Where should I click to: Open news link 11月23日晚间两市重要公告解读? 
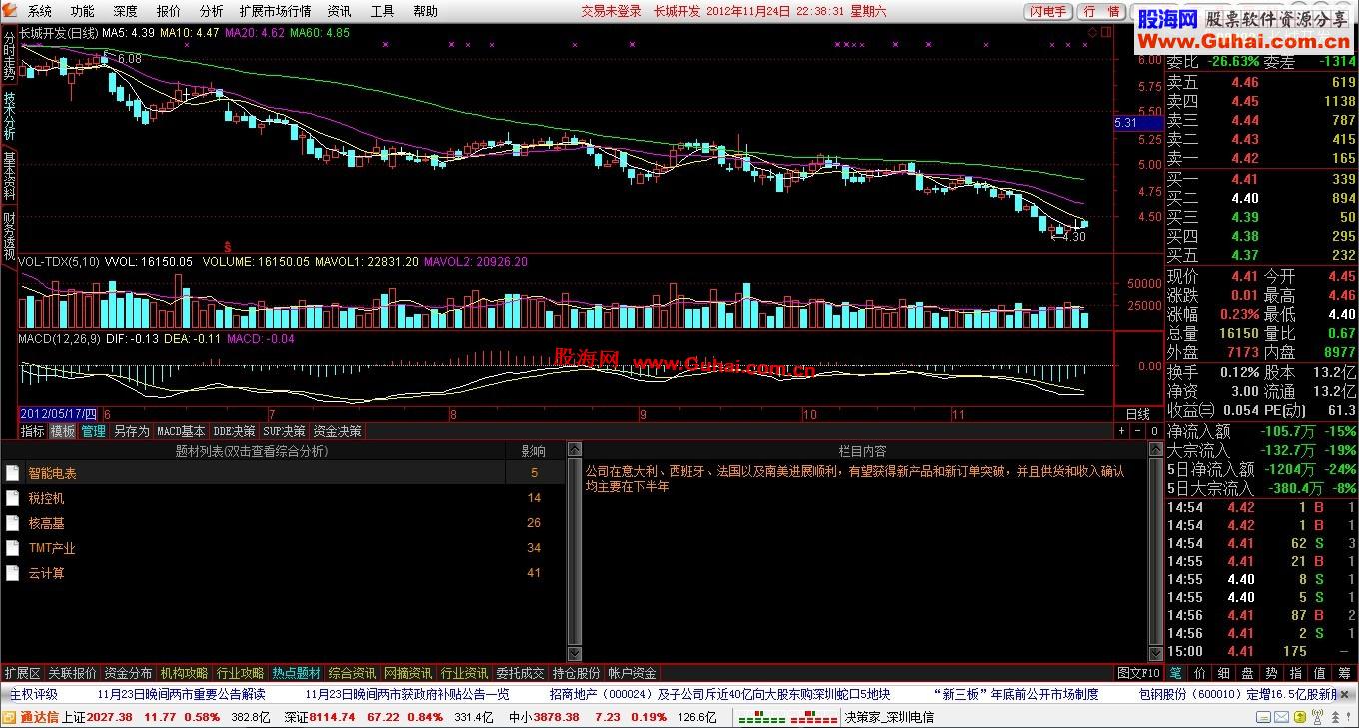pos(181,694)
